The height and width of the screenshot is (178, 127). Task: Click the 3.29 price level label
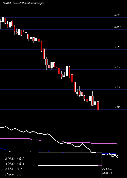[117, 27]
